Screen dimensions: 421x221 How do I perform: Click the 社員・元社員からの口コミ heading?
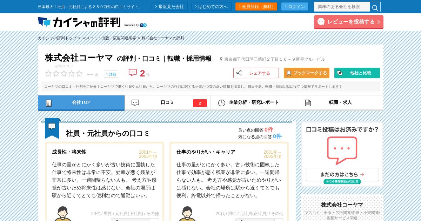[108, 133]
